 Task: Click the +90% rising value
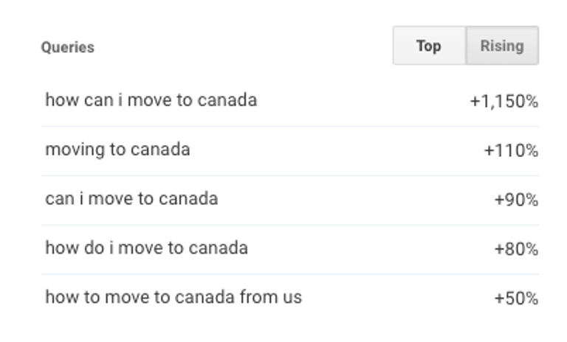(515, 200)
